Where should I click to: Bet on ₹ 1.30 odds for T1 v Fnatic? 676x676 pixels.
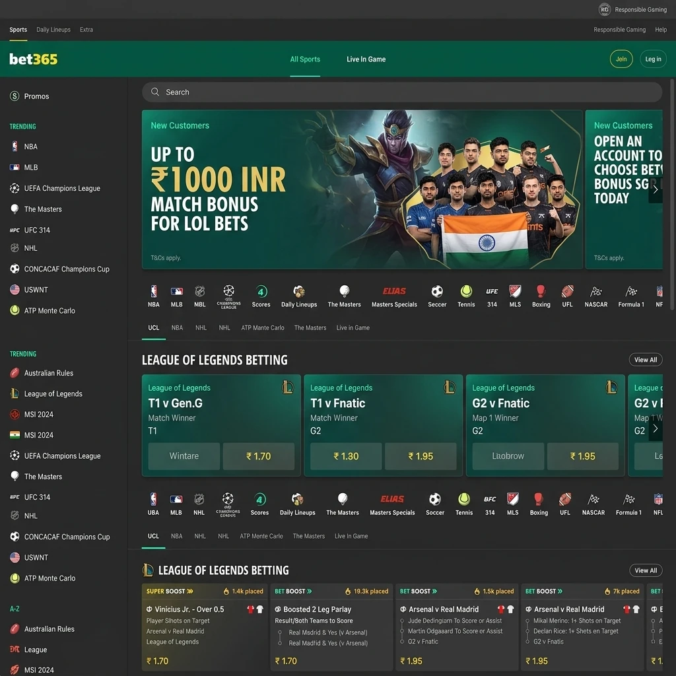(346, 456)
